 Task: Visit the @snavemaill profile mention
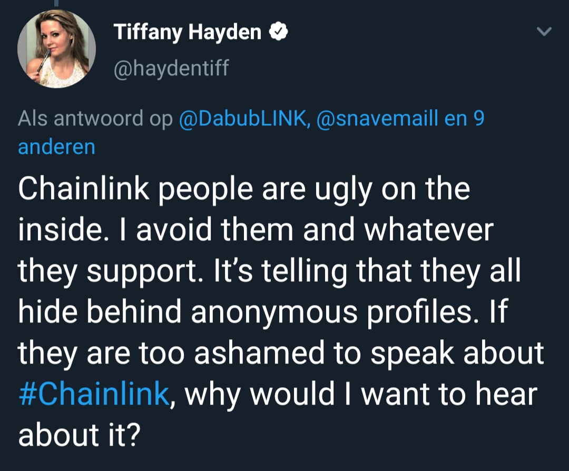[377, 119]
